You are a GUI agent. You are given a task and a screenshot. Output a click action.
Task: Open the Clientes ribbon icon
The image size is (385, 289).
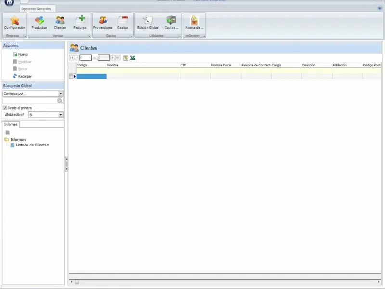[x=60, y=23]
